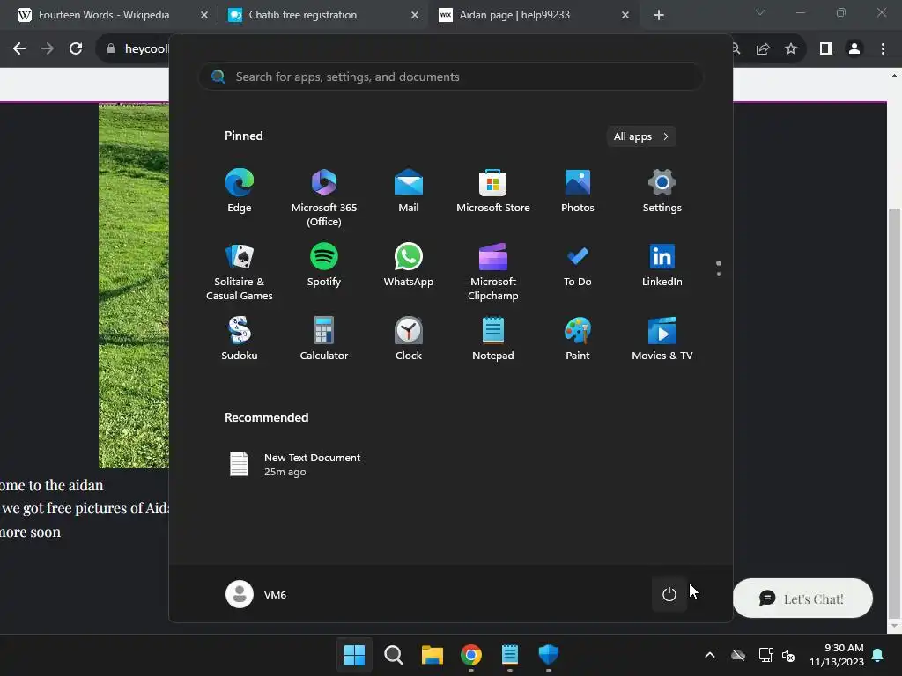Go back in Chrome
Image resolution: width=902 pixels, height=676 pixels.
19,49
